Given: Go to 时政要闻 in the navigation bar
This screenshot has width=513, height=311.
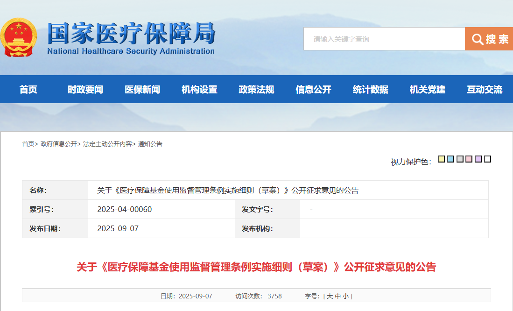Looking at the screenshot, I should (x=85, y=90).
